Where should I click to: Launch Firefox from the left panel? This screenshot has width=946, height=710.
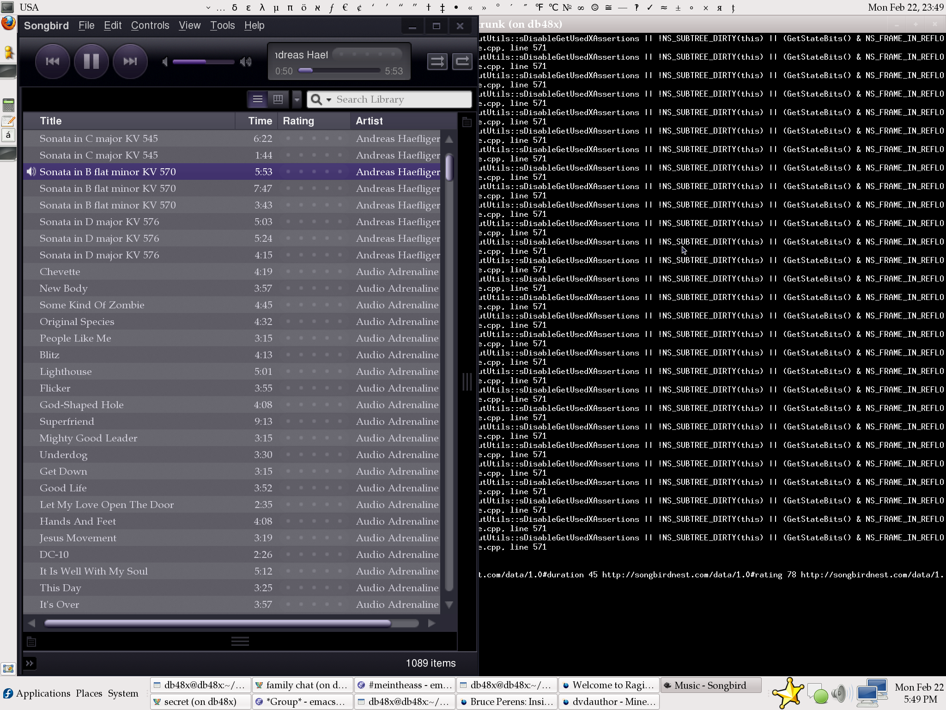8,23
